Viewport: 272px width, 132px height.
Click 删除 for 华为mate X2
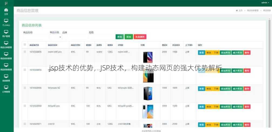pos(247,89)
